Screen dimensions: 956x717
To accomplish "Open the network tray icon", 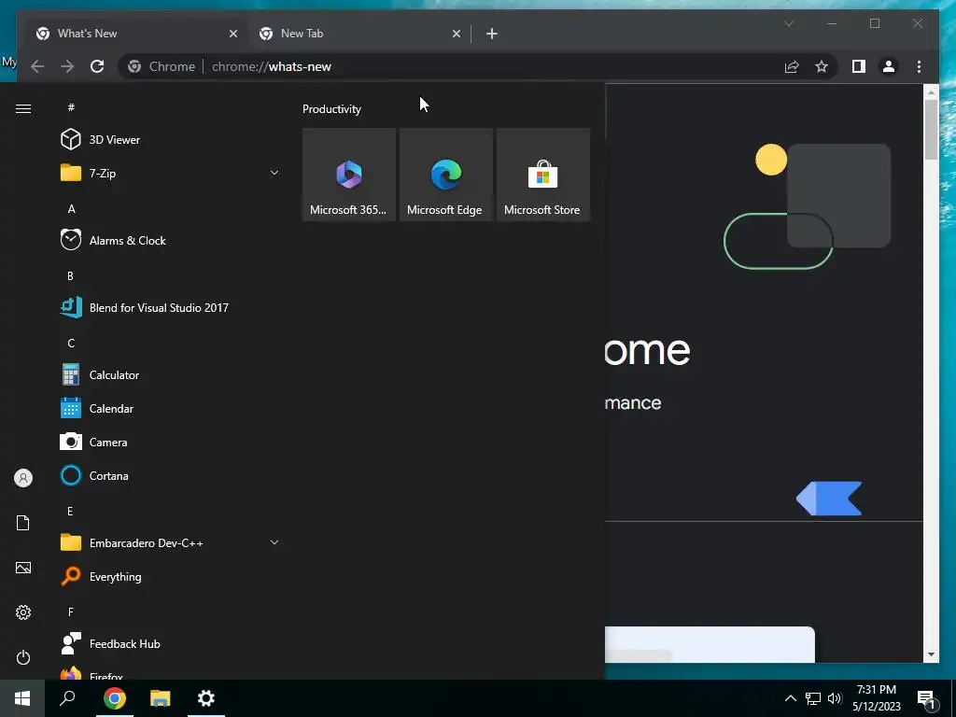I will click(813, 698).
